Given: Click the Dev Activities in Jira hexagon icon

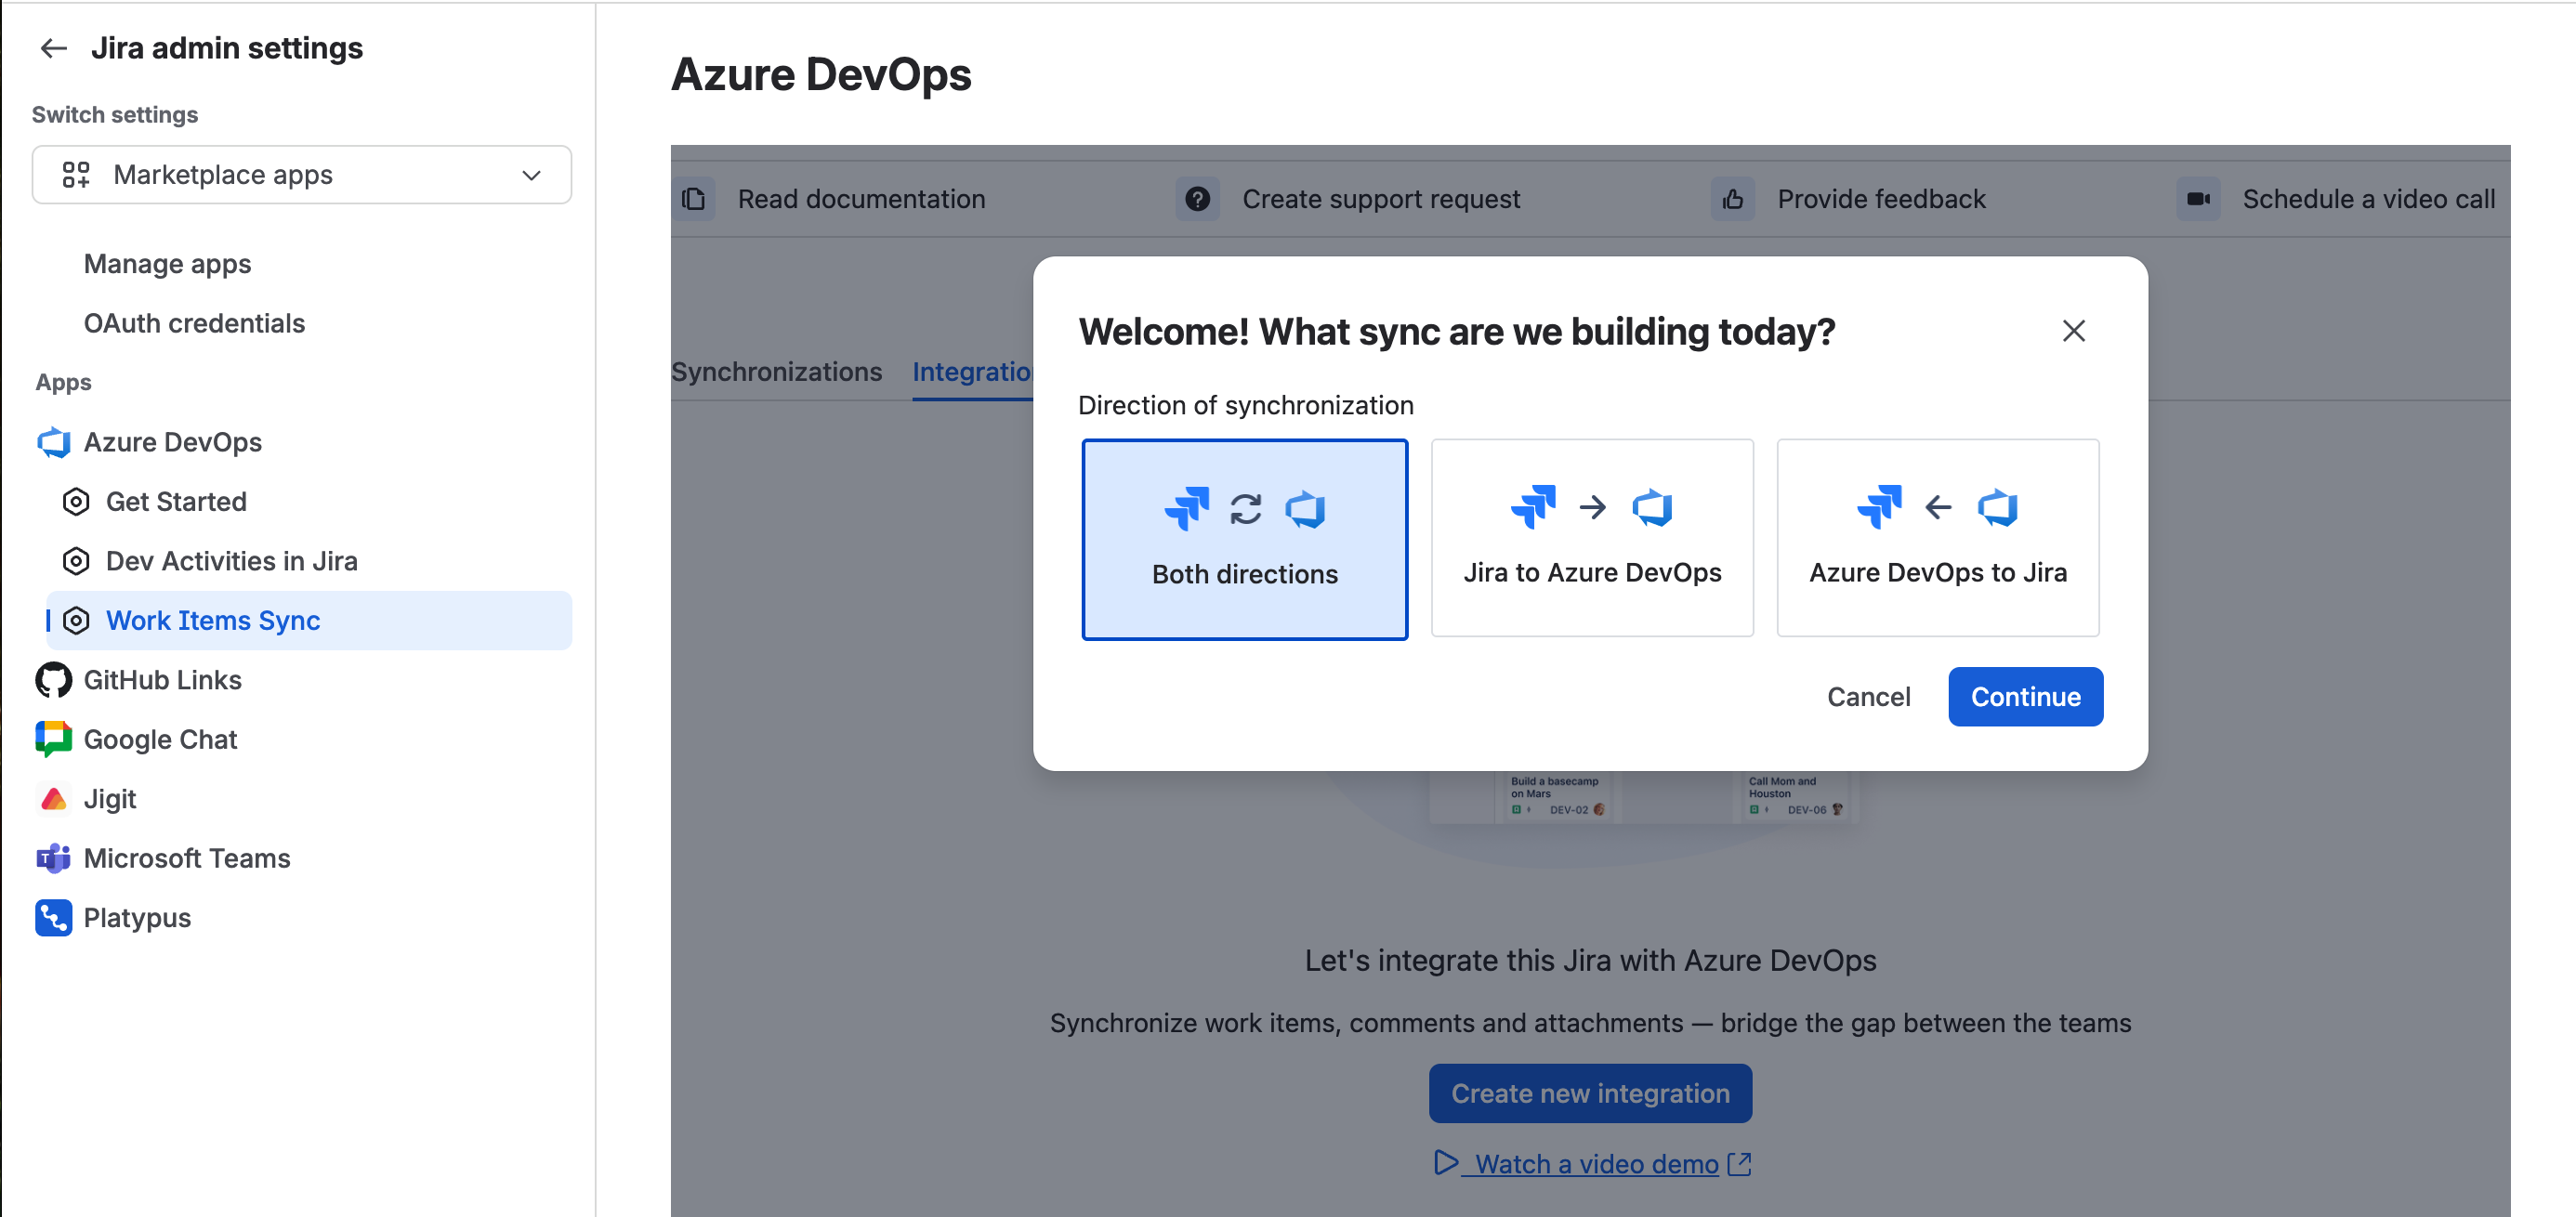Looking at the screenshot, I should pos(76,561).
